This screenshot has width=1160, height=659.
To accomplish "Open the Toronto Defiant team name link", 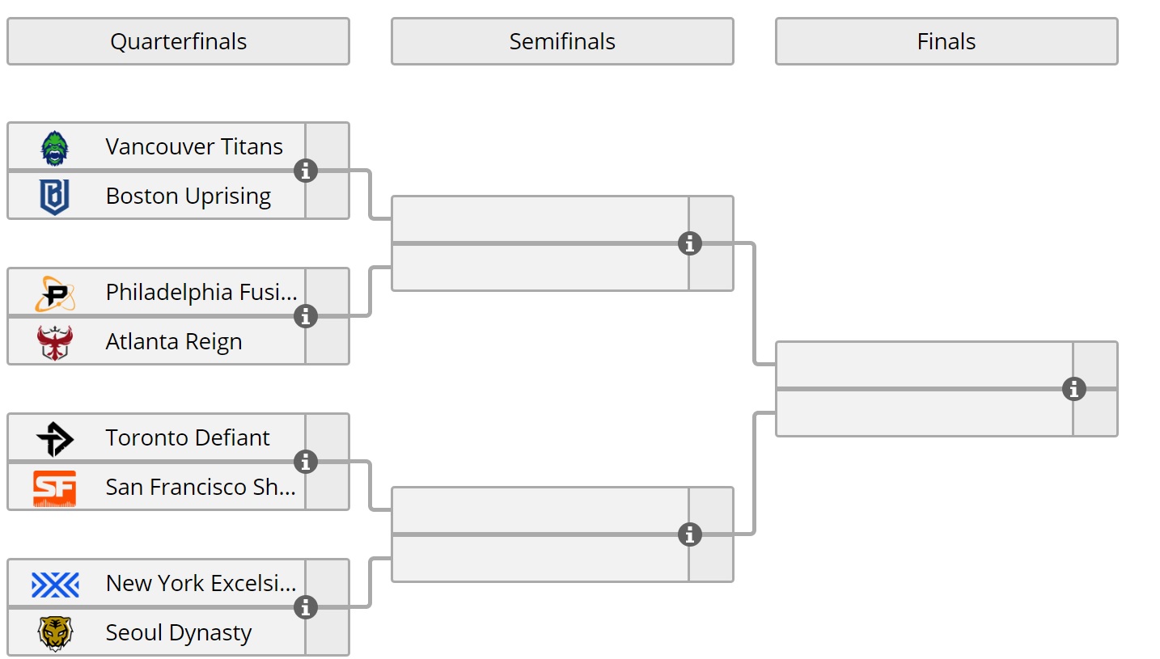I will (x=188, y=437).
